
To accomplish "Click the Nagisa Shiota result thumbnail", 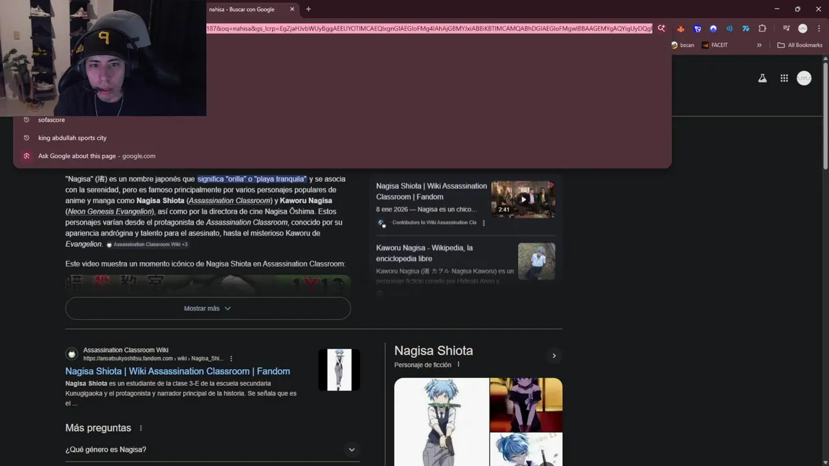I will tap(339, 370).
